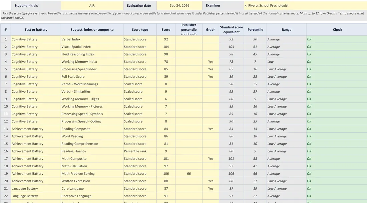Select the Reading Composite cell
Image resolution: width=367 pixels, height=203 pixels.
pyautogui.click(x=92, y=129)
